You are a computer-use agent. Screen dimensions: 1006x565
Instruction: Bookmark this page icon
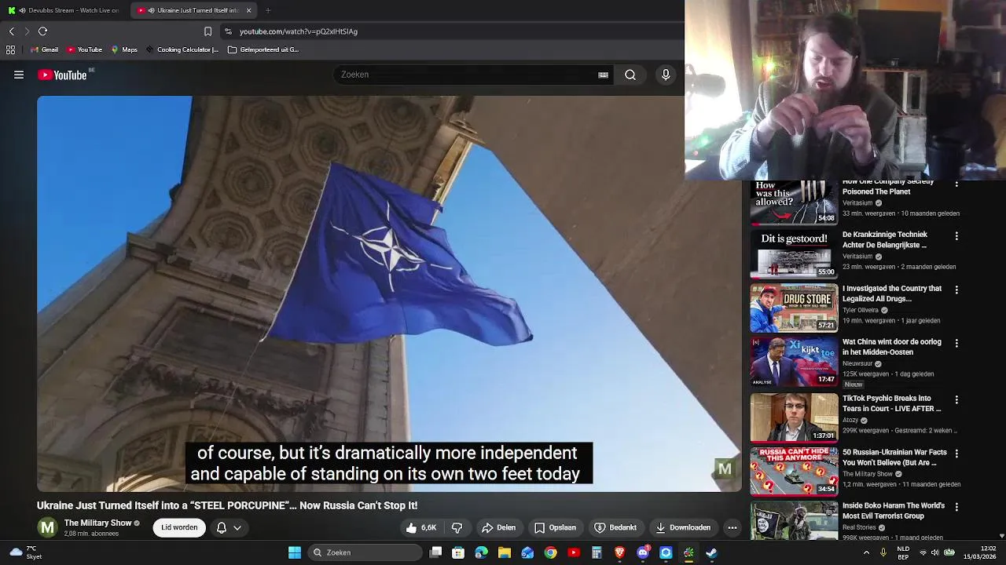click(x=207, y=31)
